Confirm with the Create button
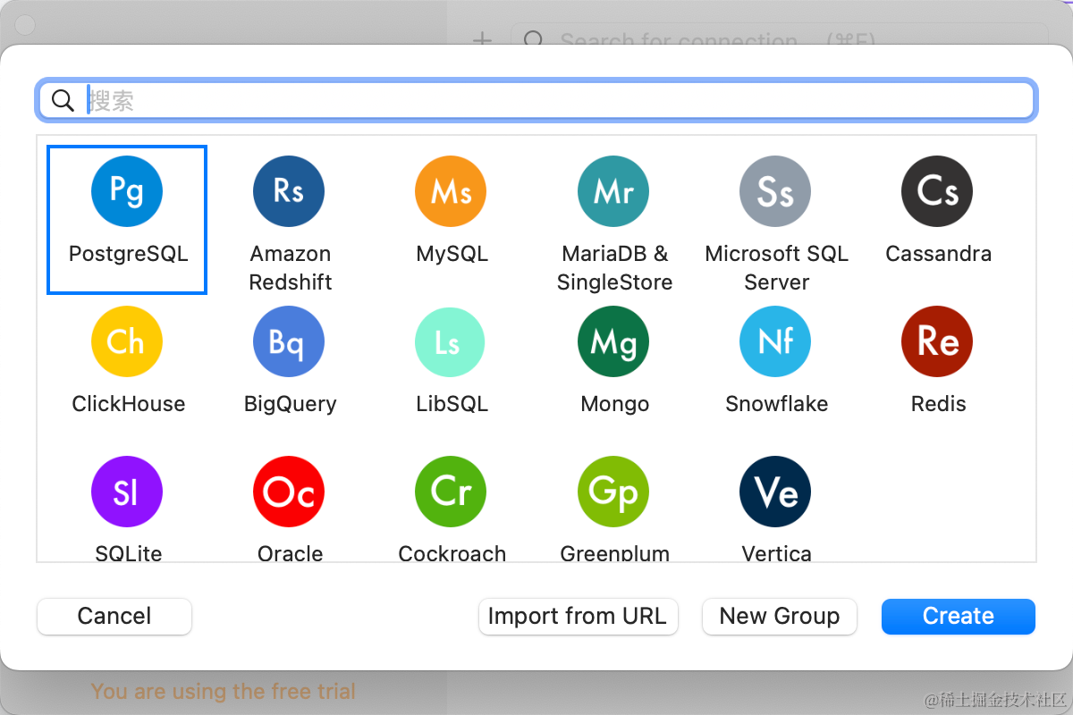 point(959,617)
